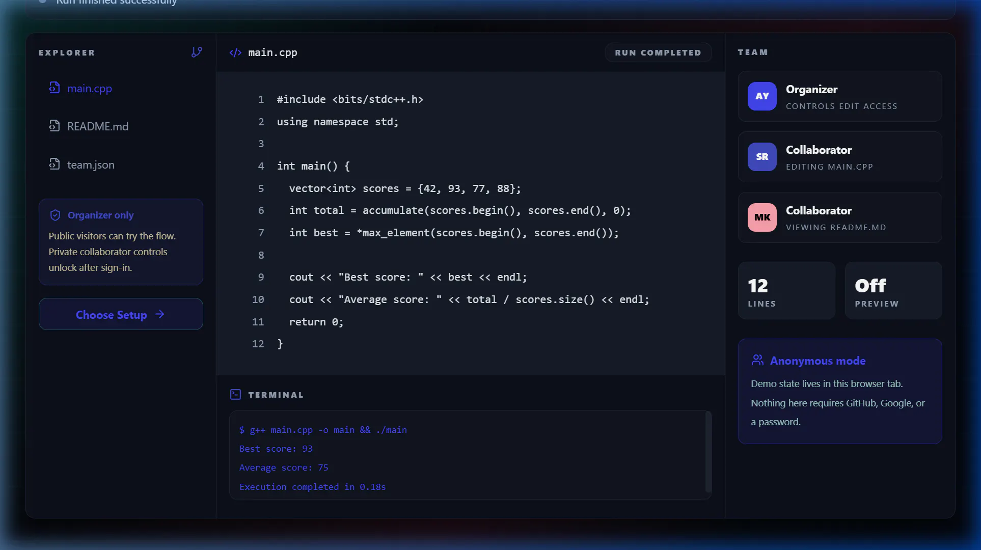Click the 'int best = *max_element' line

point(454,233)
